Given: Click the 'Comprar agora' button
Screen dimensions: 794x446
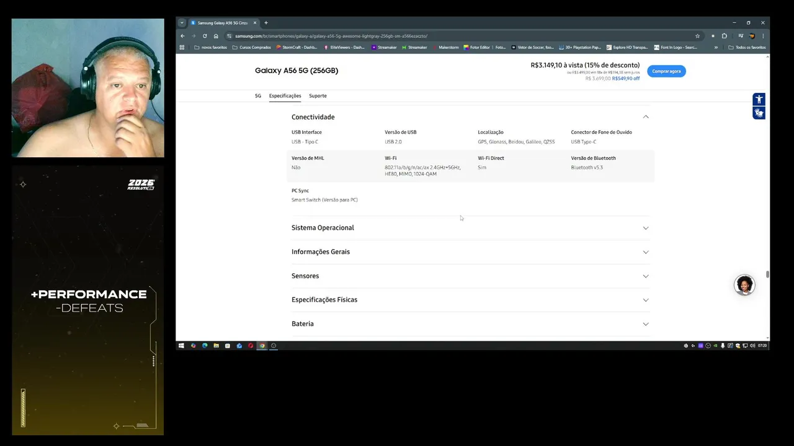Looking at the screenshot, I should [666, 71].
